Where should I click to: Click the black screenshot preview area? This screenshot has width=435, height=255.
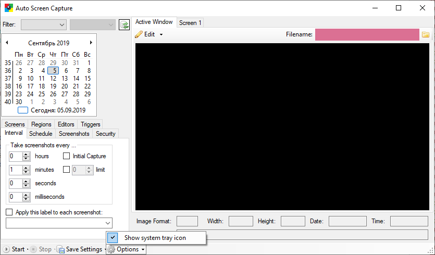(x=282, y=126)
